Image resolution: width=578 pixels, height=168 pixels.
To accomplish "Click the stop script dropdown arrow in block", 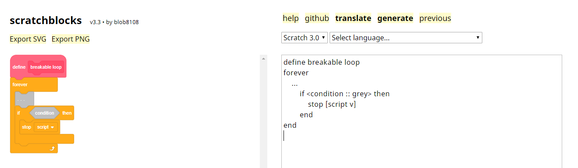I will coord(53,127).
